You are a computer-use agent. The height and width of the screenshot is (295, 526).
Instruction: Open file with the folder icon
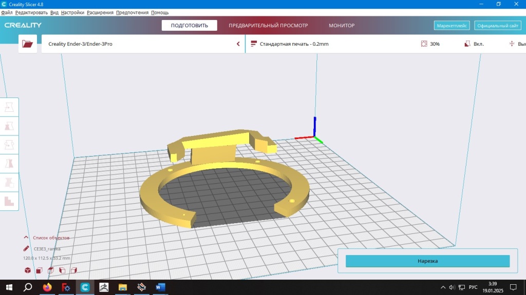(x=27, y=44)
